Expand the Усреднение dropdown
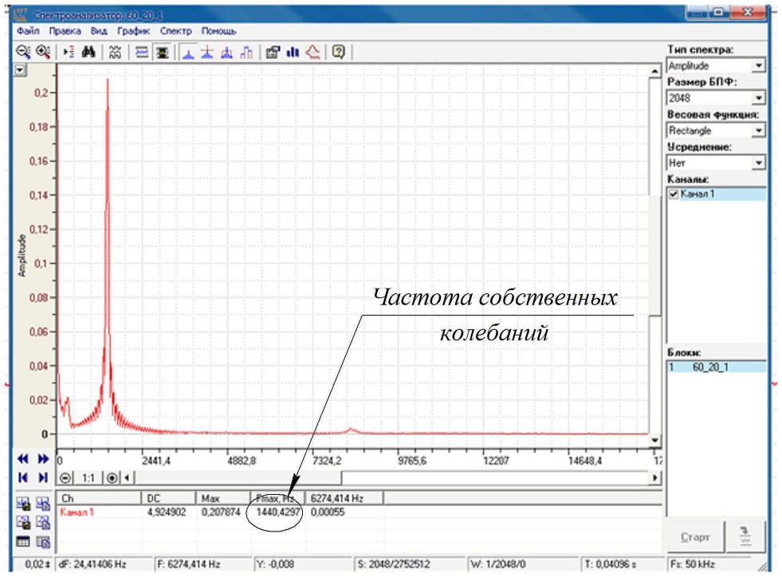 (758, 163)
